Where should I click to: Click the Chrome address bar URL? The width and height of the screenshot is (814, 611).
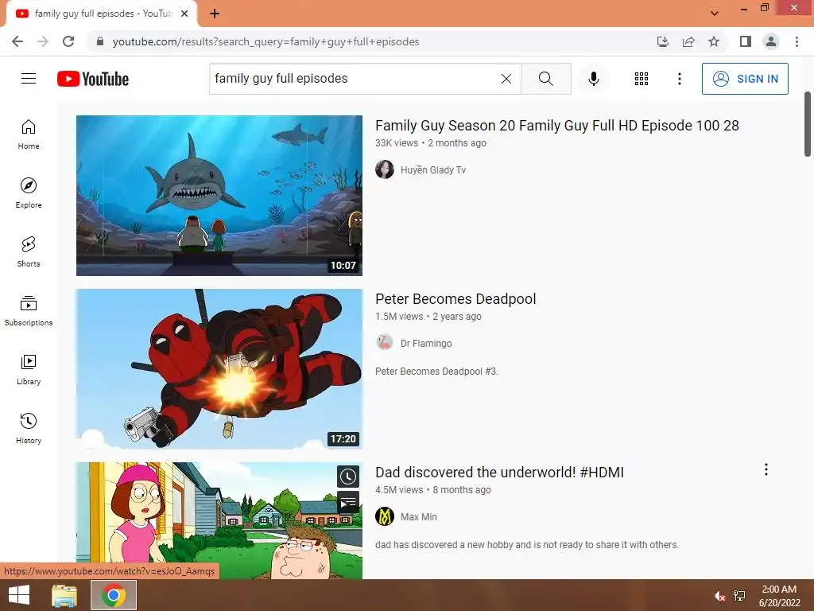coord(266,41)
